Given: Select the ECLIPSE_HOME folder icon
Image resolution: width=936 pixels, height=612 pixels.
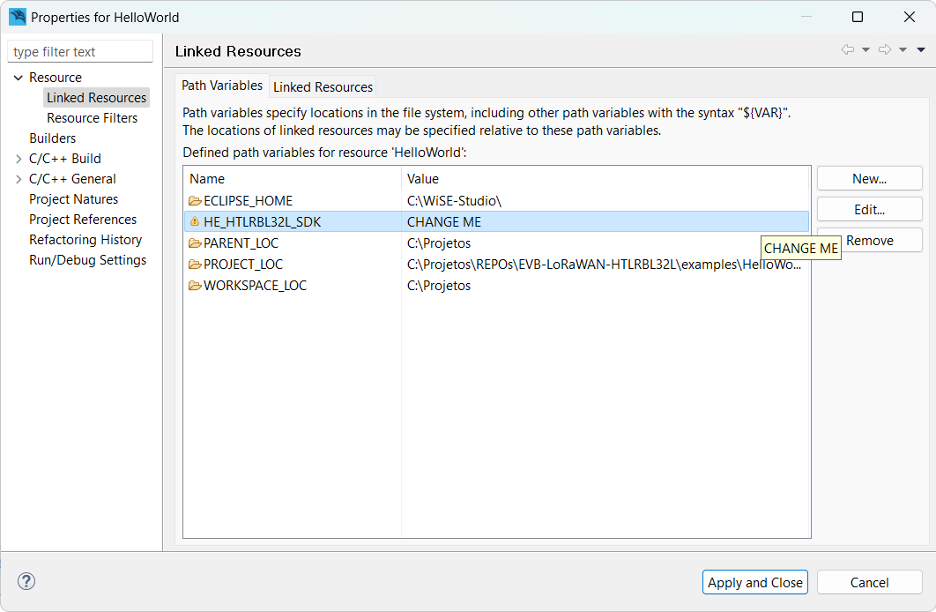Looking at the screenshot, I should [195, 201].
